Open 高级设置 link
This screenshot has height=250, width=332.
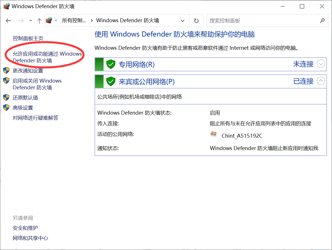click(23, 108)
